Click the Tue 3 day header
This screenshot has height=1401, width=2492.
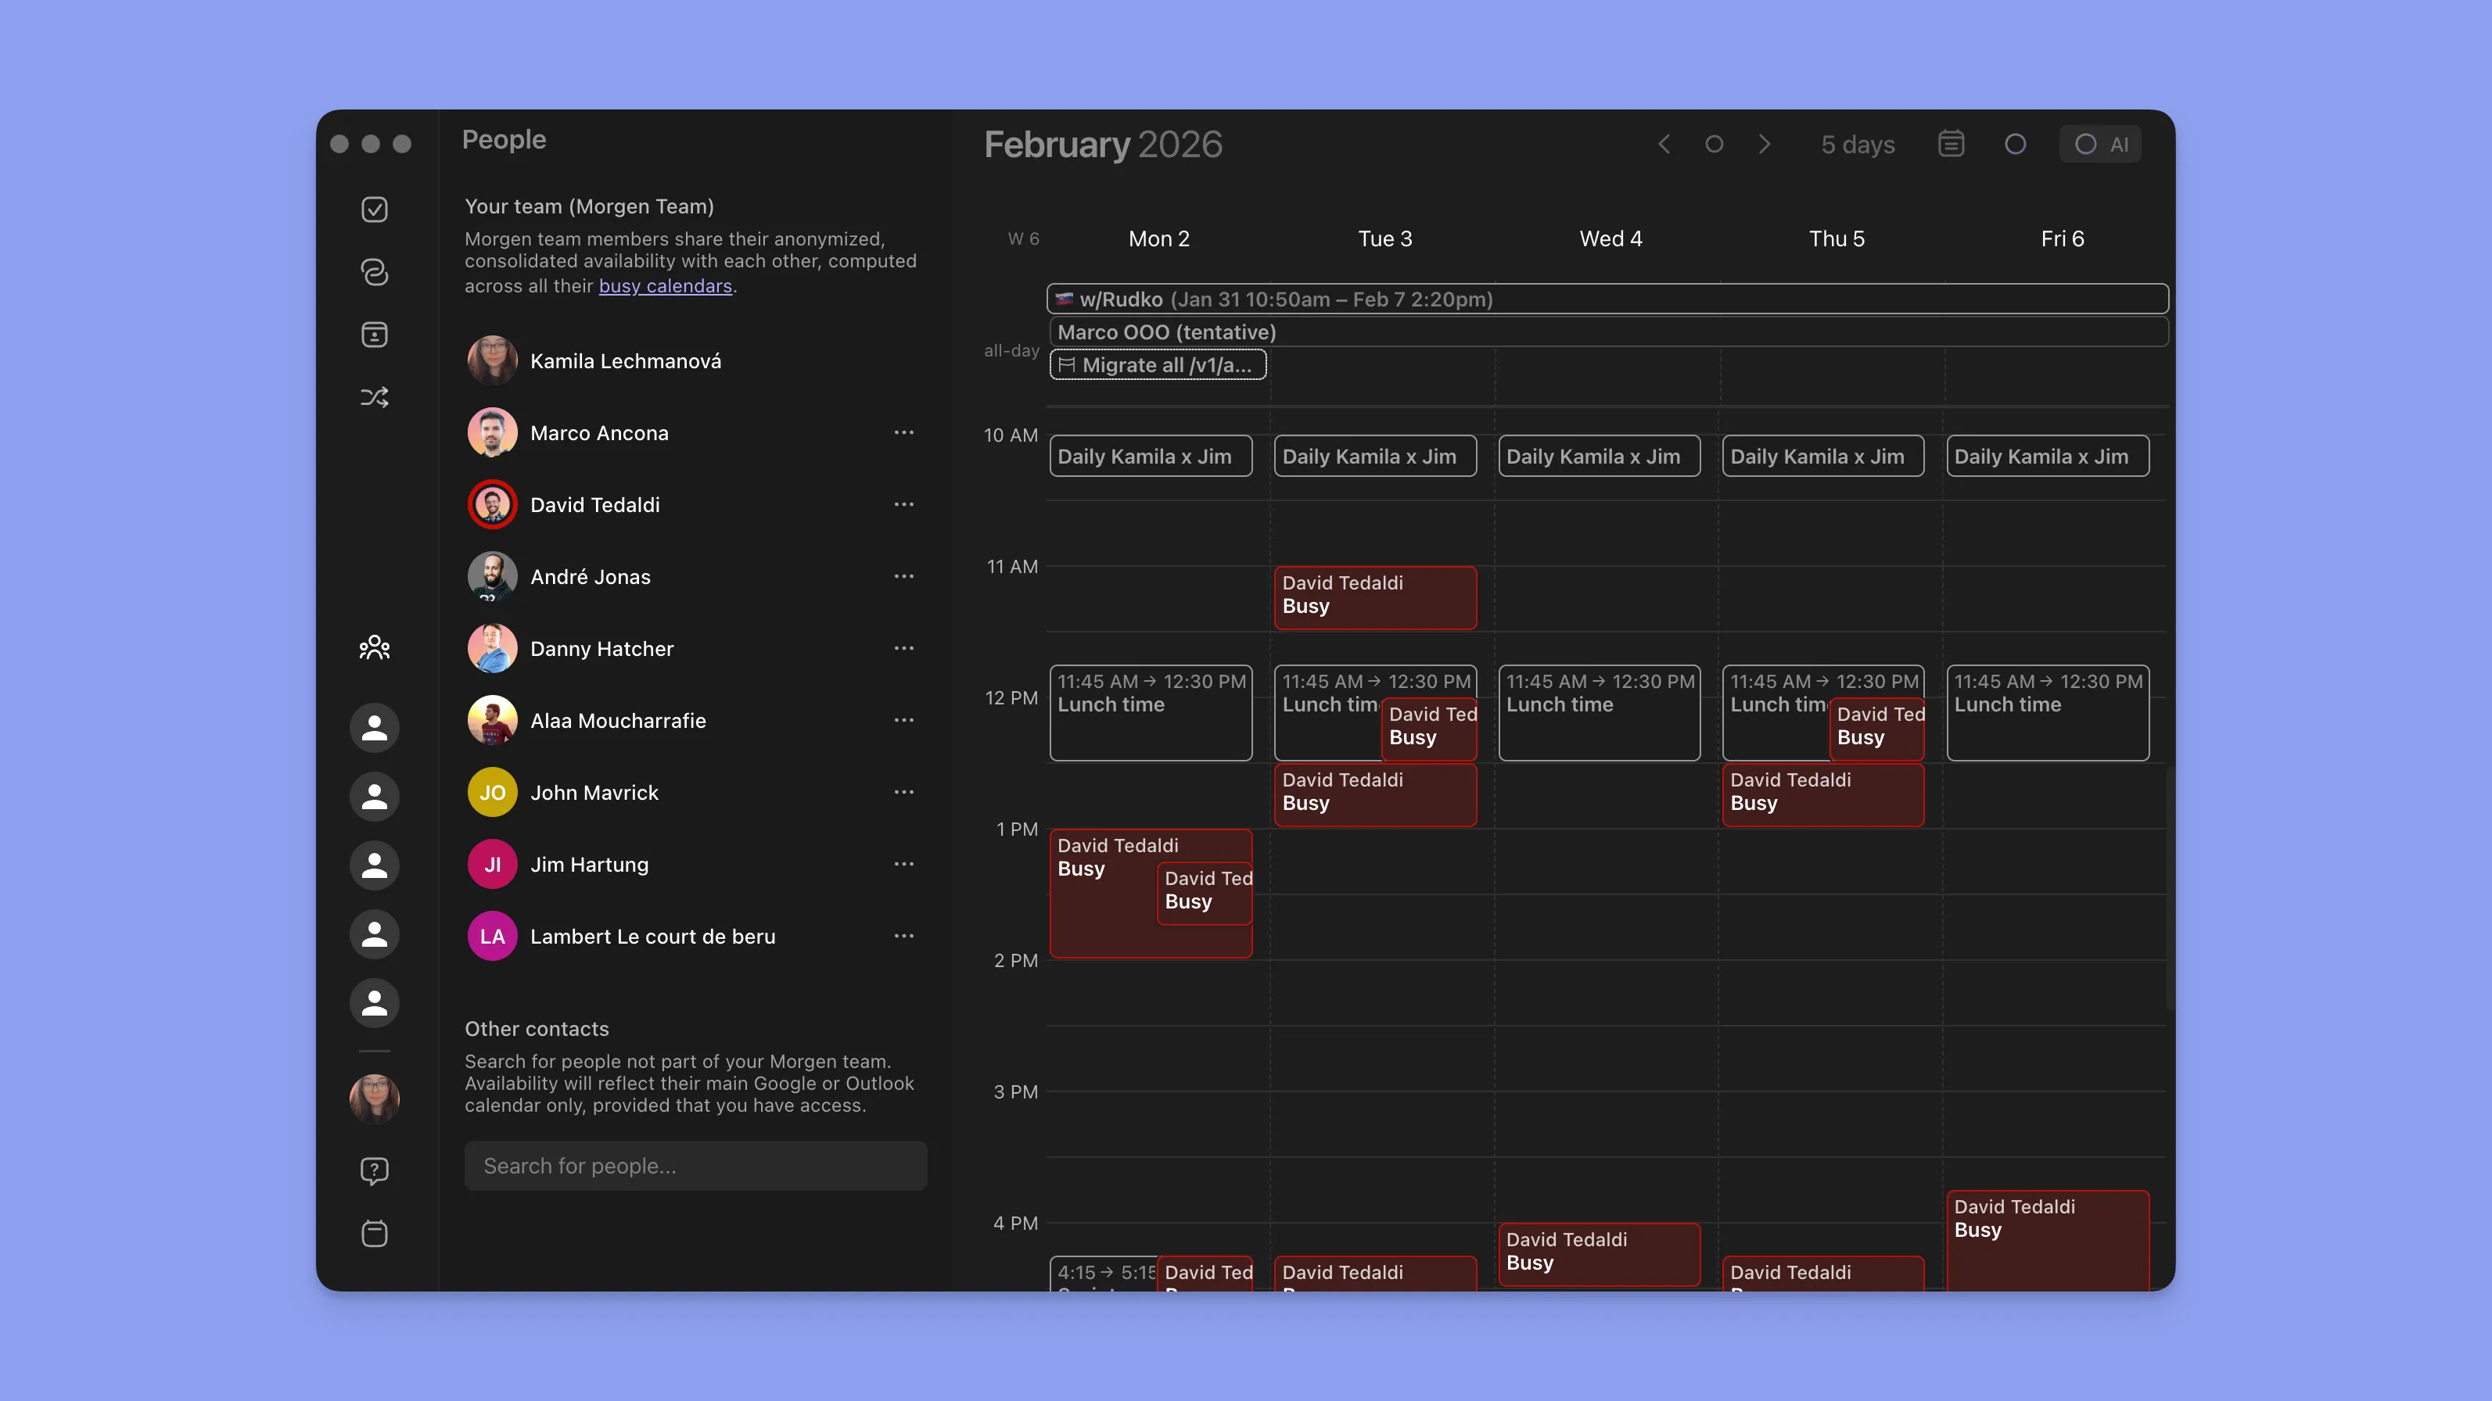pyautogui.click(x=1384, y=238)
